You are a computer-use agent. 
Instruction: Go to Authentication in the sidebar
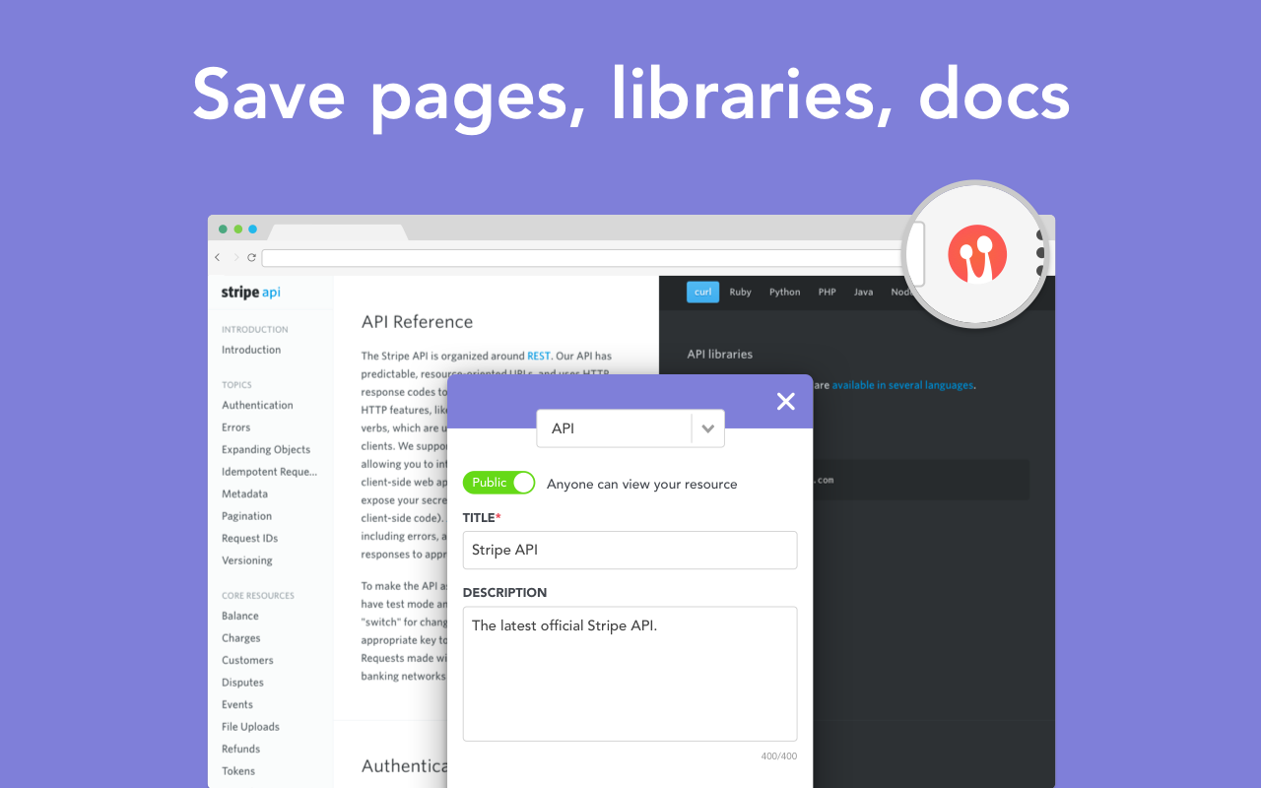[257, 405]
